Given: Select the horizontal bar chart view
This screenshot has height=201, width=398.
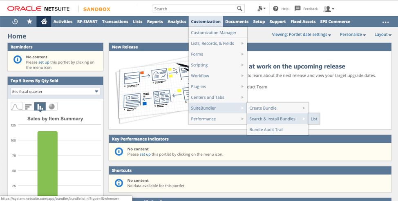Looking at the screenshot, I should click(x=28, y=106).
